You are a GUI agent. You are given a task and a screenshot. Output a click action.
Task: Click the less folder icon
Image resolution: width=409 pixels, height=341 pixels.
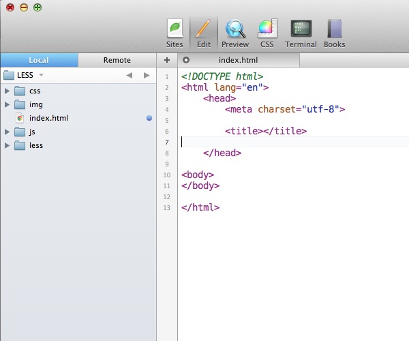[20, 145]
